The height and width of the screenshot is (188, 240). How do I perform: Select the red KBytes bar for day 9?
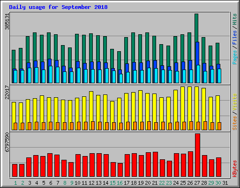71,170
